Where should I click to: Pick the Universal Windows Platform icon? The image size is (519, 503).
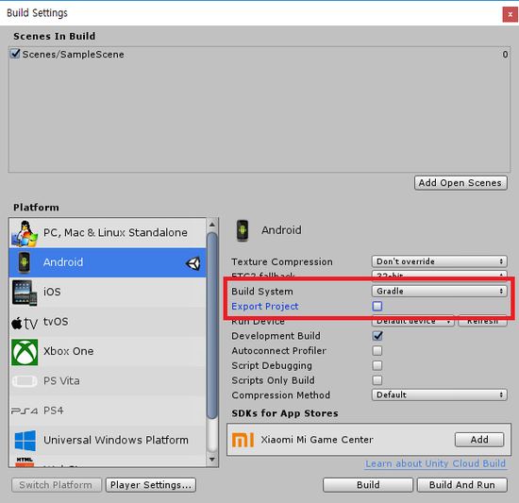(x=25, y=441)
